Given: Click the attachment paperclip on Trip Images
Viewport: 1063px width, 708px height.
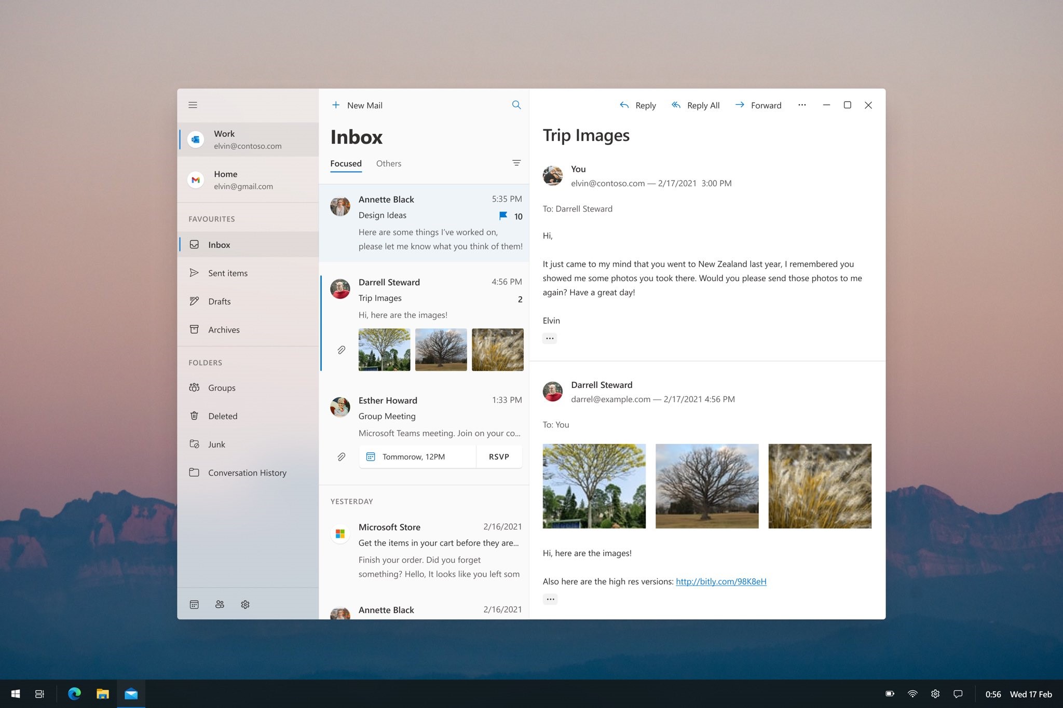Looking at the screenshot, I should (341, 350).
